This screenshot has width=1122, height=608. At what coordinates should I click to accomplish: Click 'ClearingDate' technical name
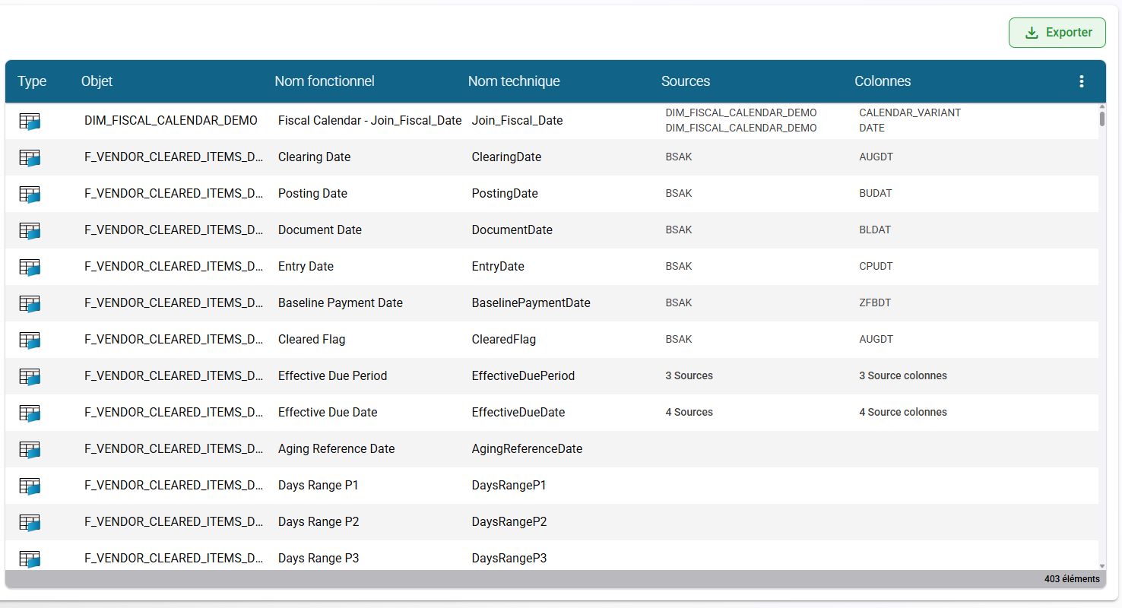pos(506,157)
